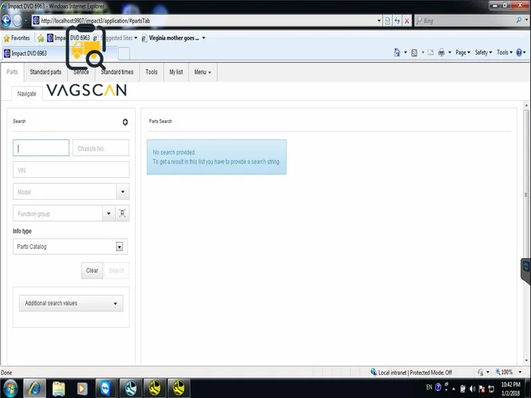Open the Tools tab
The width and height of the screenshot is (531, 398).
151,72
